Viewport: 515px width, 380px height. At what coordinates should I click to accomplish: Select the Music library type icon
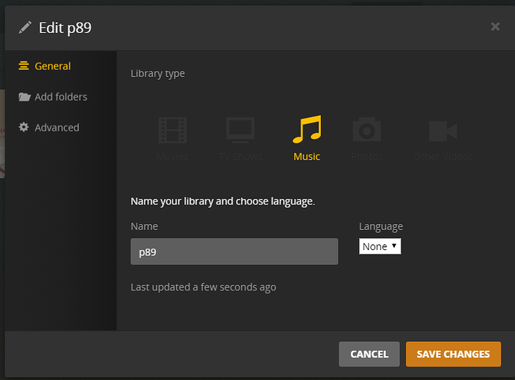coord(307,129)
